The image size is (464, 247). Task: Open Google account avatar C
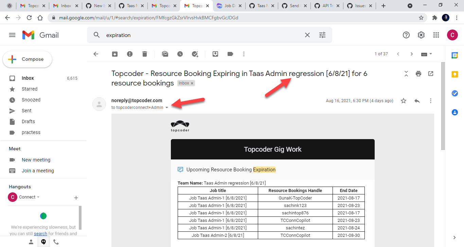pyautogui.click(x=452, y=35)
